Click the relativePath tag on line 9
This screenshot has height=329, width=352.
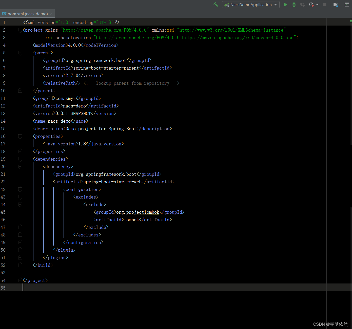tap(62, 83)
